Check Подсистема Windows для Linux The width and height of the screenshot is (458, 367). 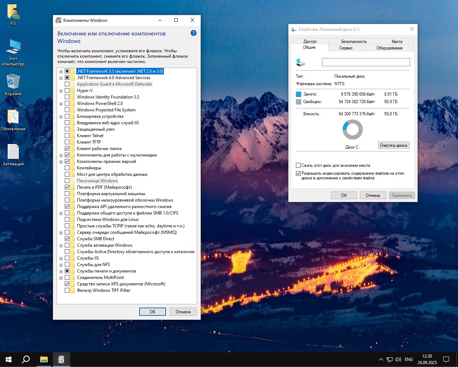[67, 219]
